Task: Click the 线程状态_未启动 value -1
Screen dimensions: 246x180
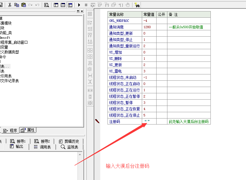Action: [145, 77]
